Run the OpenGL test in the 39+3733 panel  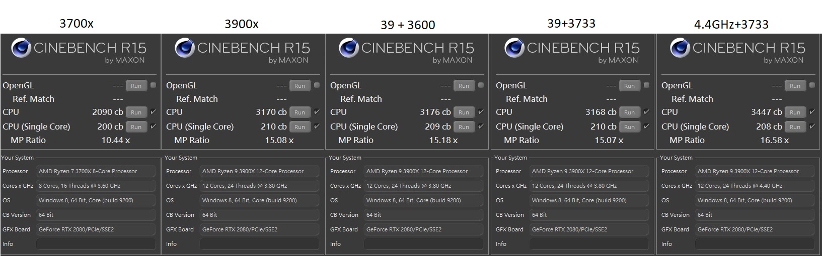coord(630,86)
